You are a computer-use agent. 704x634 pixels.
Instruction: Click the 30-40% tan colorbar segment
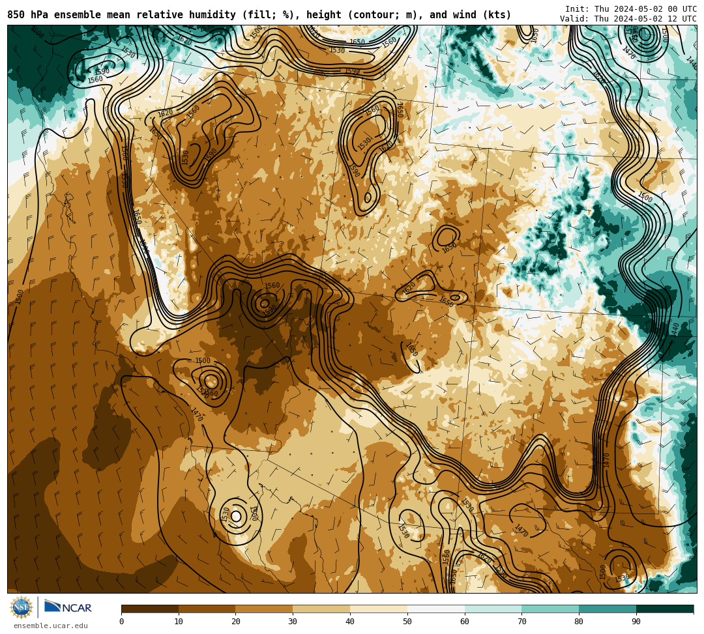pyautogui.click(x=321, y=609)
